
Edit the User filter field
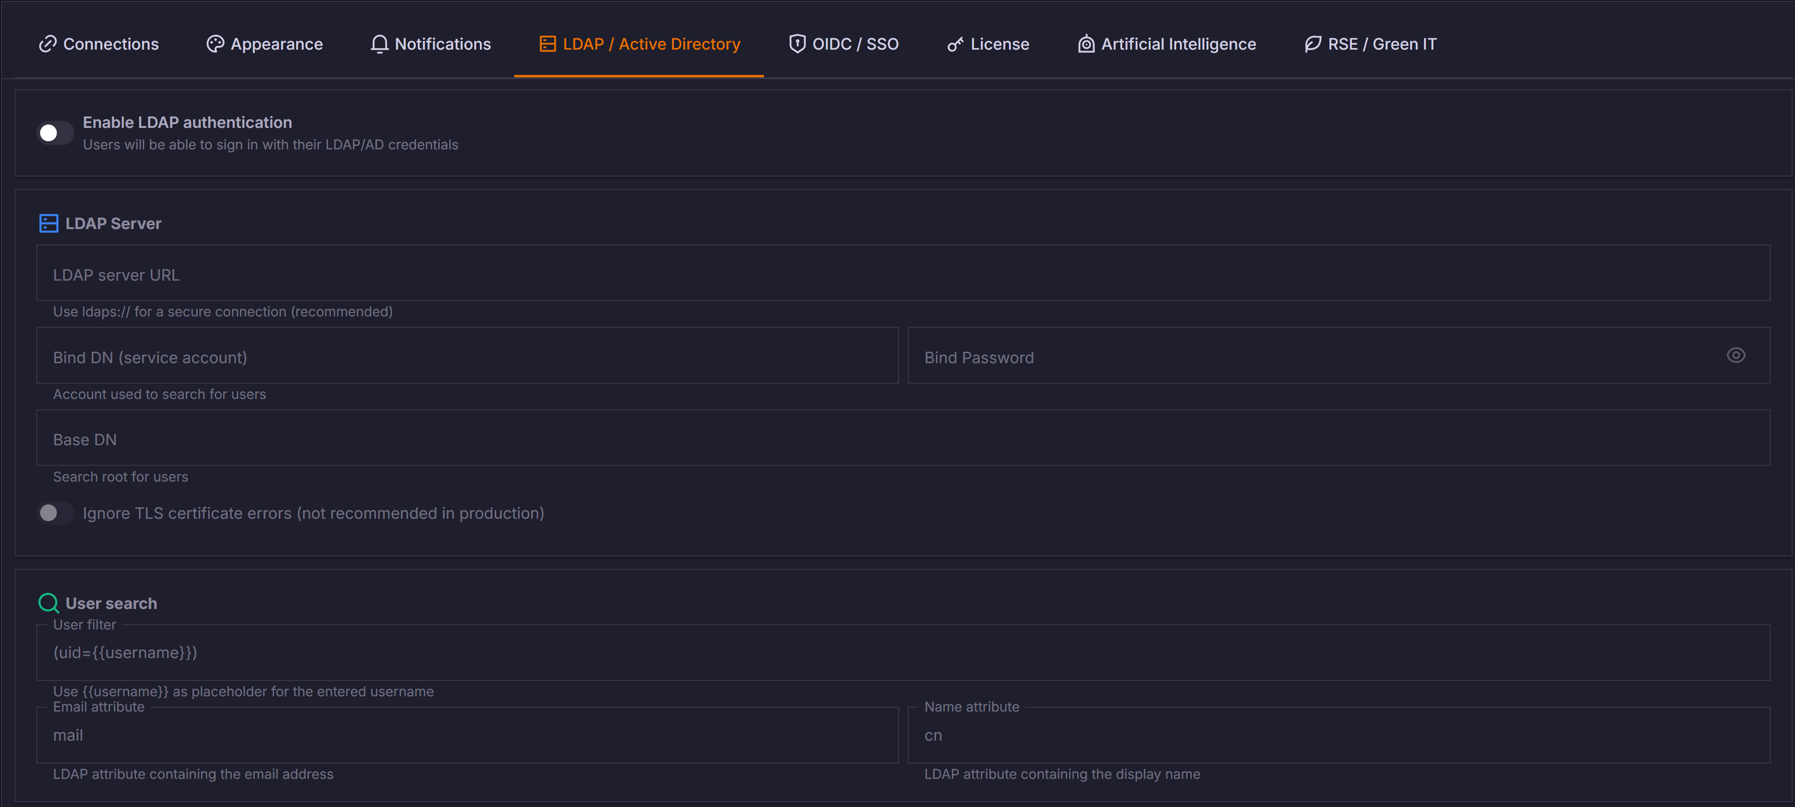pos(903,653)
